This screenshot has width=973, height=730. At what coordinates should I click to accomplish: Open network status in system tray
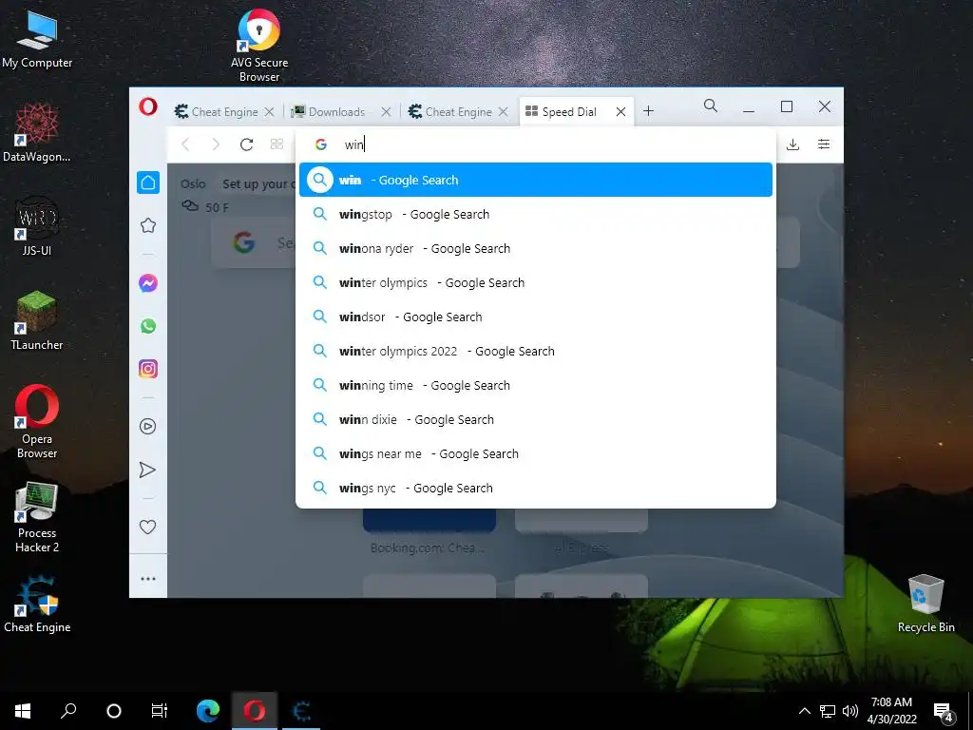828,711
